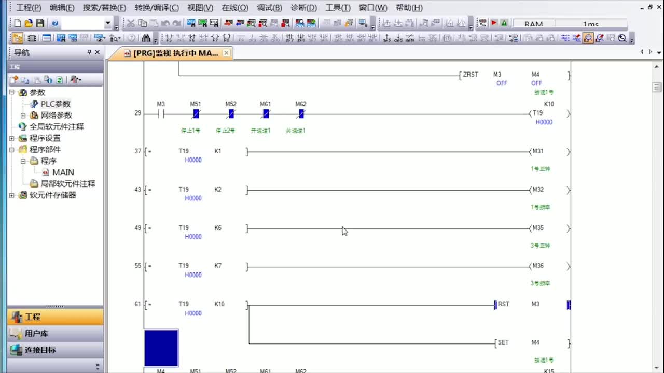Select the 用户库 navigation pane button
This screenshot has height=373, width=664.
click(x=55, y=333)
